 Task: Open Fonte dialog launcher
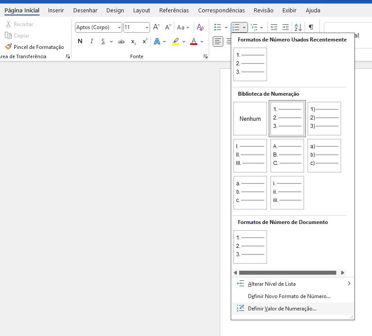click(206, 56)
